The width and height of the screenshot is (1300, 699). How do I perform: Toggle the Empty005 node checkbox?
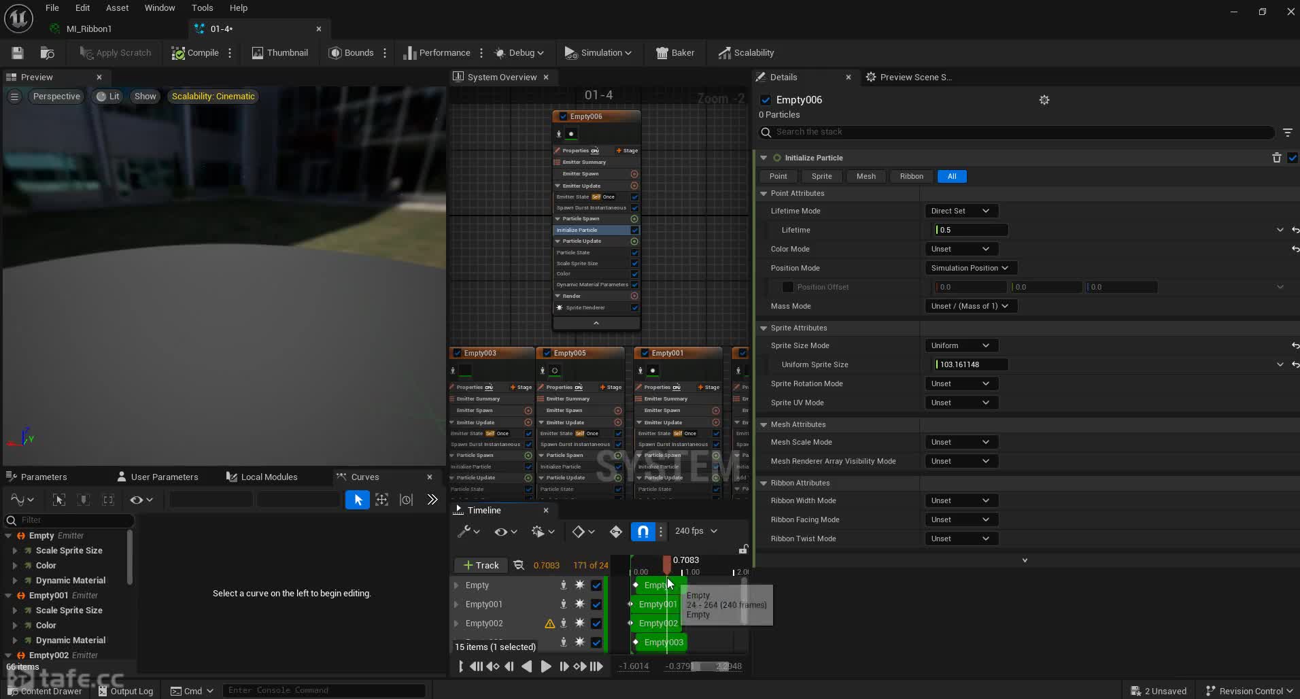(547, 353)
